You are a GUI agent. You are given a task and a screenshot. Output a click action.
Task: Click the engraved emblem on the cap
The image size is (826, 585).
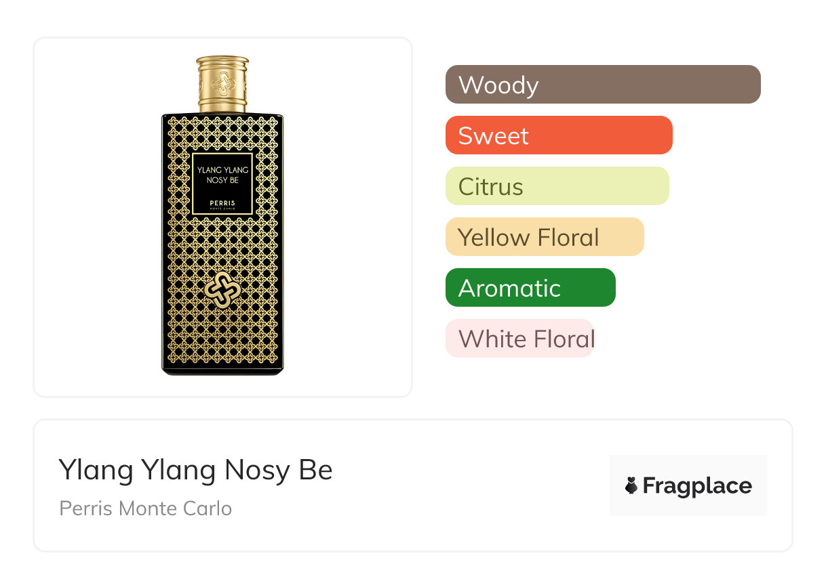(222, 83)
